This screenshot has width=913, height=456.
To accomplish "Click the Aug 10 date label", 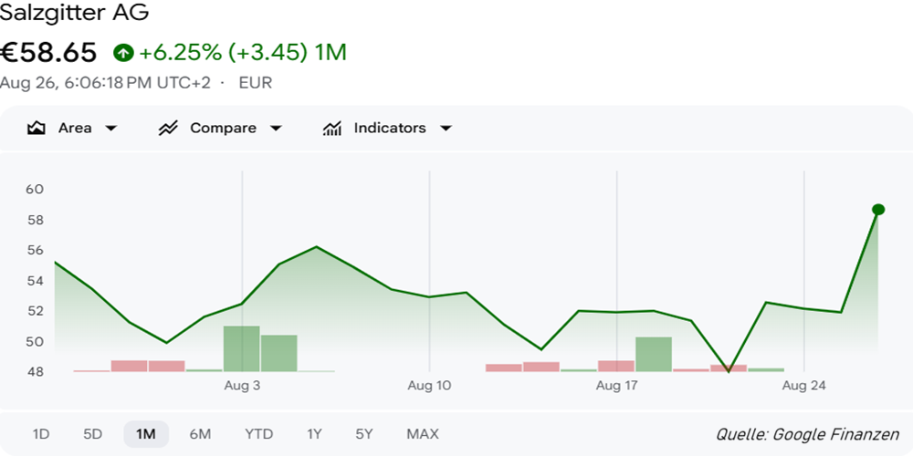I will pos(429,386).
